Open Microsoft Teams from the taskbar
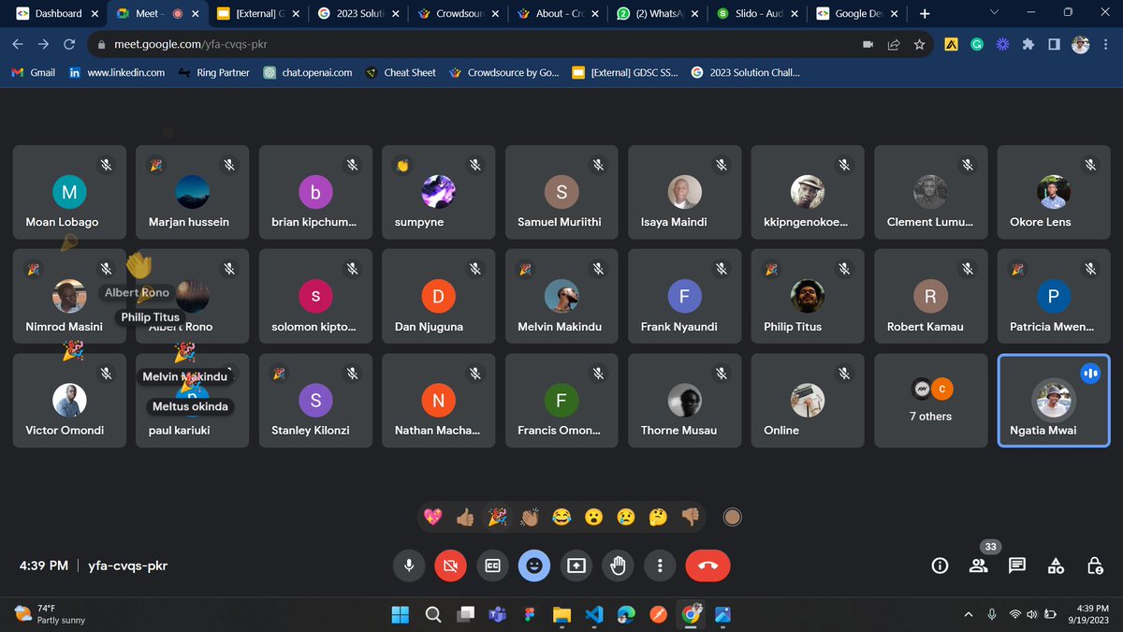 (497, 614)
